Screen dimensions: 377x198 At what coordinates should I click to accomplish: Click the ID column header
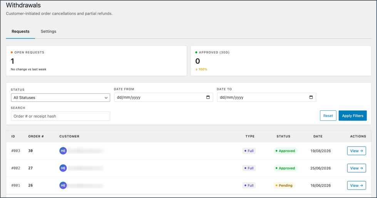13,136
